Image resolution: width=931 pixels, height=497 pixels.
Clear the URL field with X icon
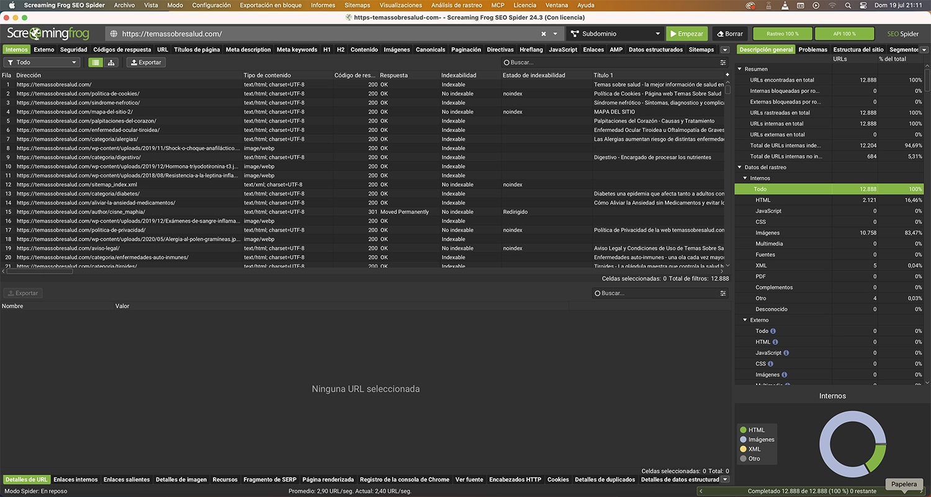(x=544, y=34)
